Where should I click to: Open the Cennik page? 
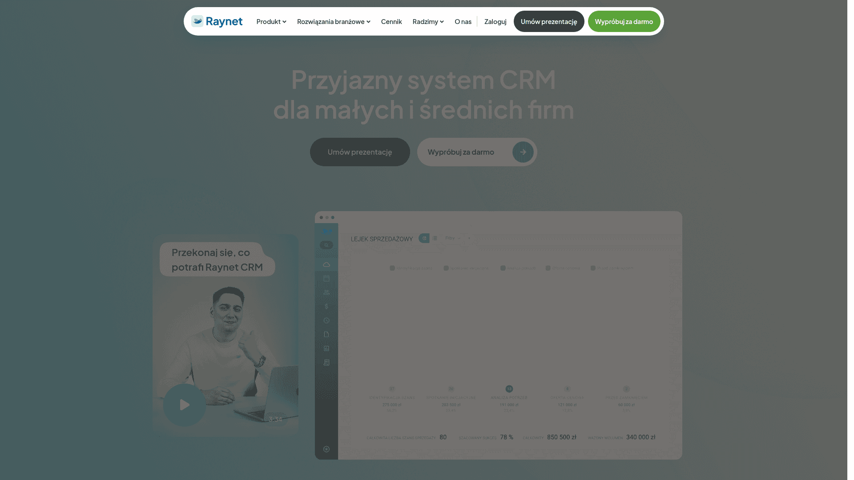coord(391,21)
